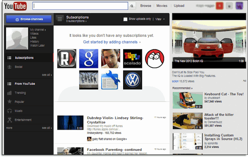Click more at sidebar bottom
Screen dimensions: 248x157
coord(9,128)
